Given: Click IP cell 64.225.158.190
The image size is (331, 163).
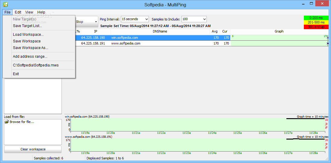Looking at the screenshot, I should (93, 38).
